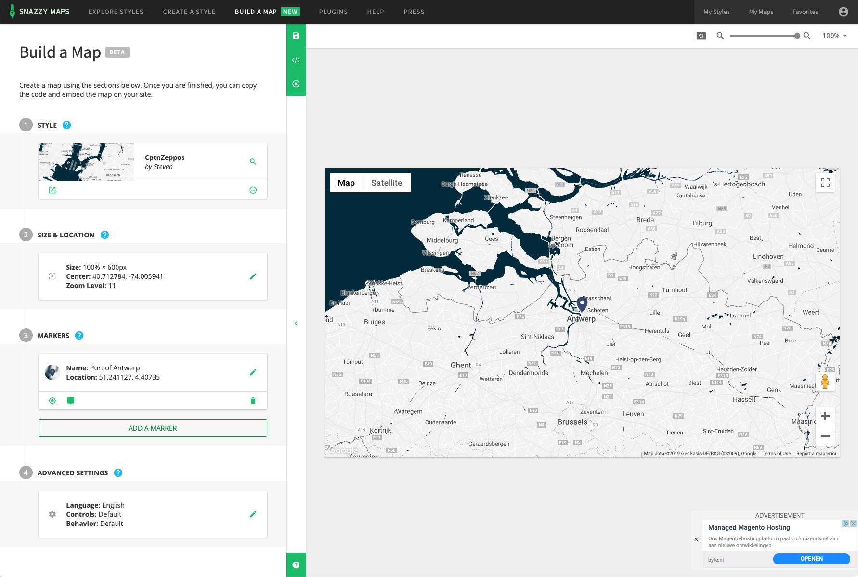Save the map using the save icon
This screenshot has width=858, height=577.
click(x=296, y=36)
